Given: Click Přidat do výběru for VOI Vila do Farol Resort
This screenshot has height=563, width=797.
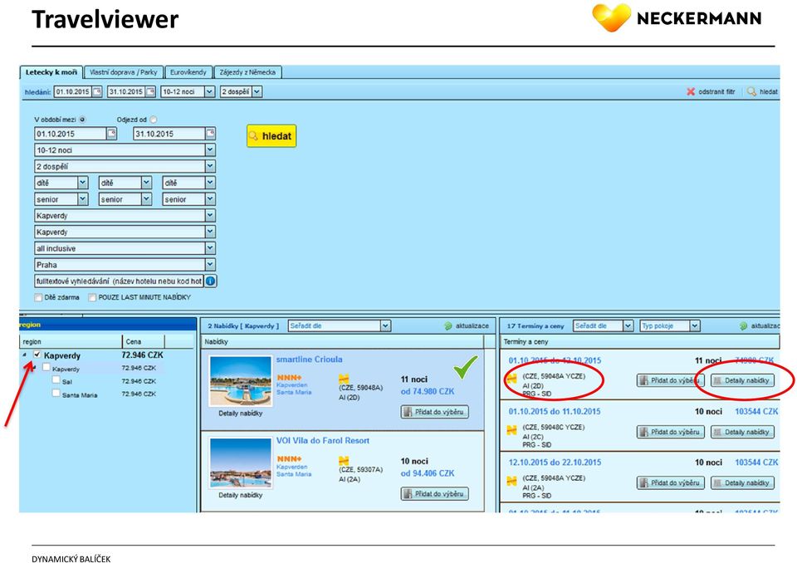Looking at the screenshot, I should 434,493.
